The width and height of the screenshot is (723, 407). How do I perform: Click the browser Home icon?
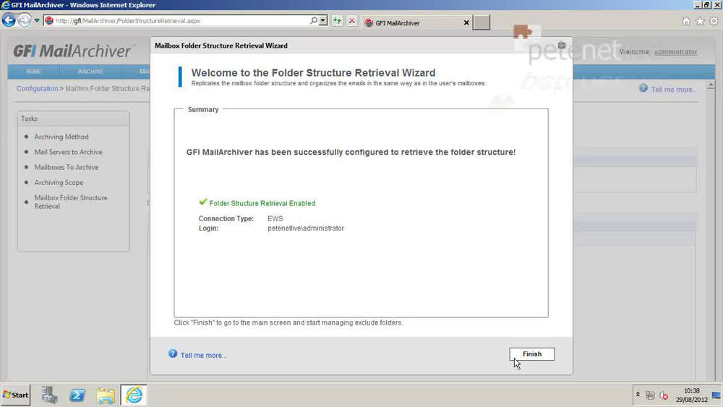[x=686, y=21]
